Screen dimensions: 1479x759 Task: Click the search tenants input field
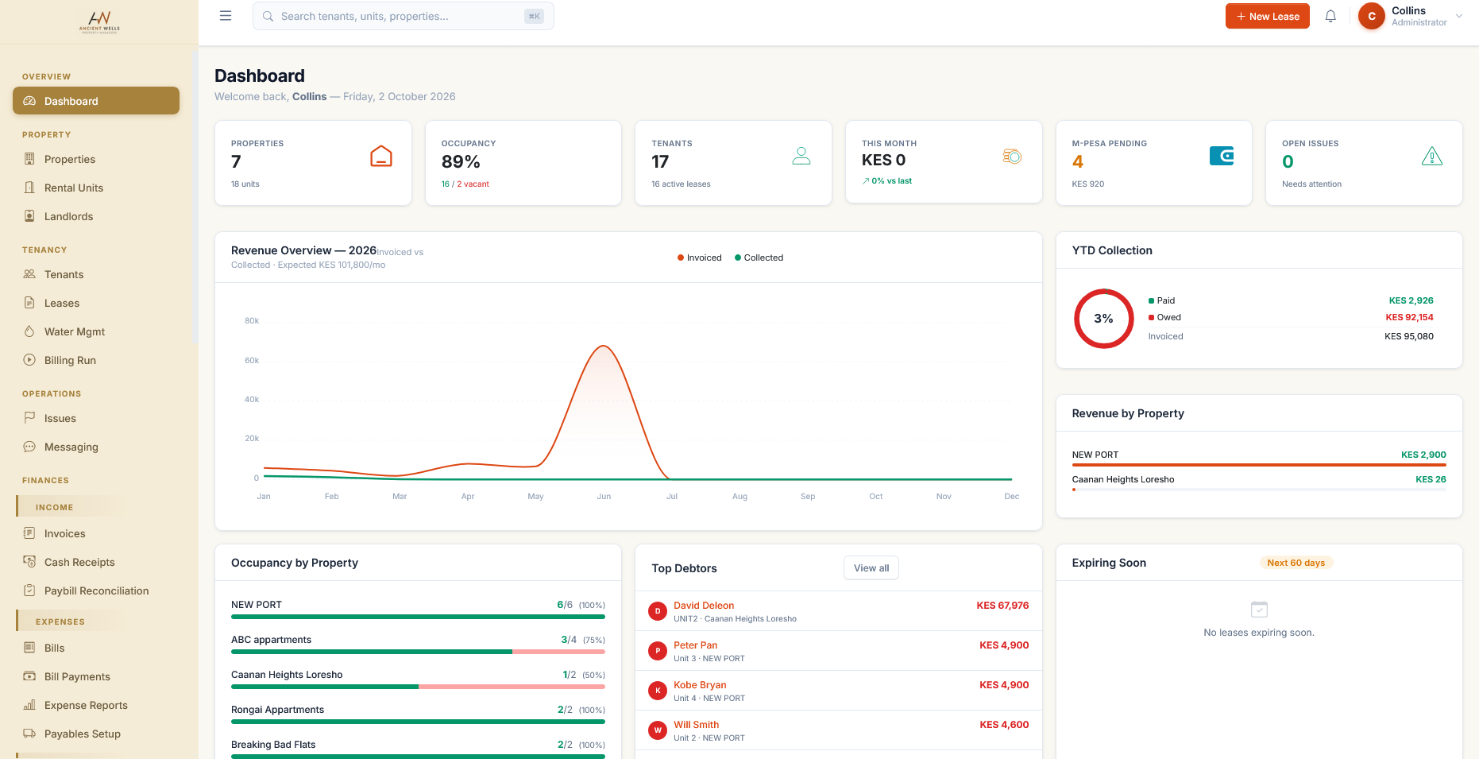[x=404, y=16]
